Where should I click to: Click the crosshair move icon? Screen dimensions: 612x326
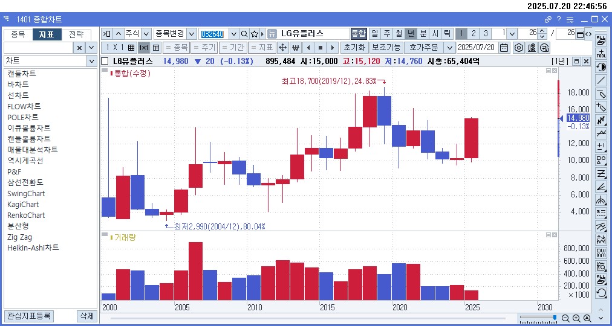(x=282, y=48)
